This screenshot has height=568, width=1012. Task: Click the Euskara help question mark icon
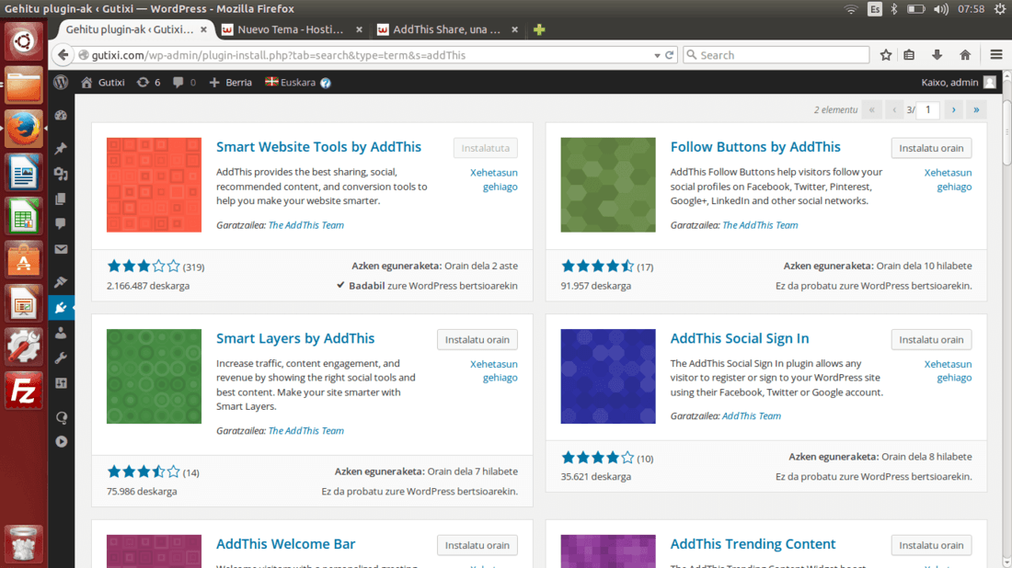click(x=326, y=83)
